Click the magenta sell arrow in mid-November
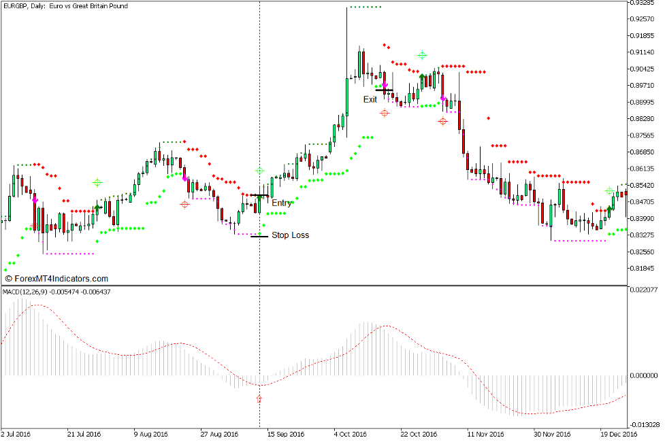665x442 pixels. click(442, 98)
